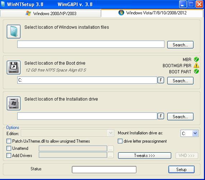Image resolution: width=205 pixels, height=180 pixels.
Task: Click the '12 GB free NTFS Space Align 63 S' text
Action: click(x=56, y=70)
